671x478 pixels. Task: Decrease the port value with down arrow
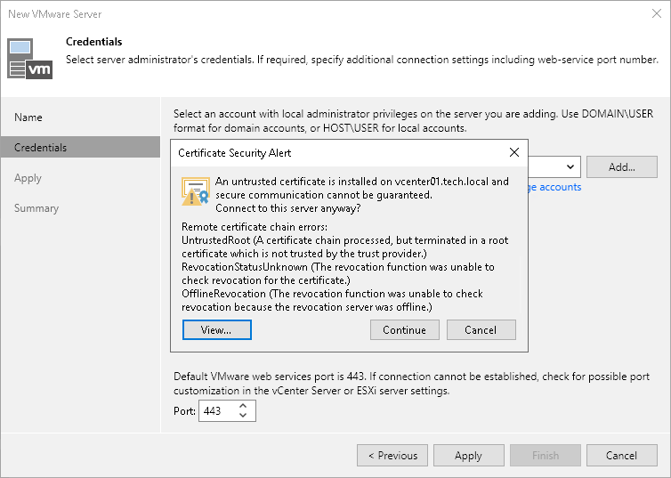click(243, 416)
